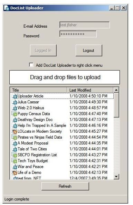
Task: Select the War and Peace entry
Action: point(30,167)
